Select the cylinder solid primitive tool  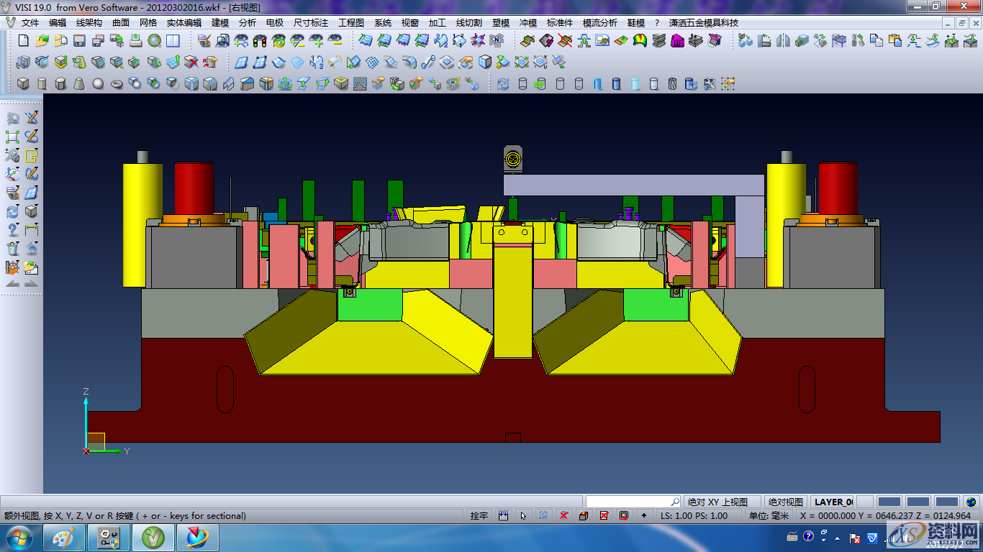[x=42, y=84]
